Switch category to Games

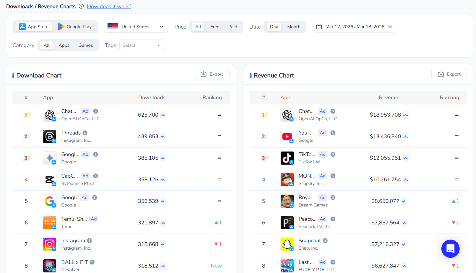click(85, 45)
